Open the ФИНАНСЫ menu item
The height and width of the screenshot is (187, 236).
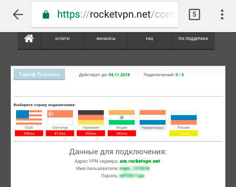tap(106, 39)
